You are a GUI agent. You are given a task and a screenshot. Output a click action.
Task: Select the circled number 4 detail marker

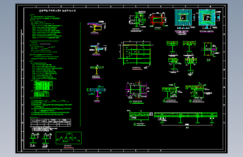click(135, 124)
